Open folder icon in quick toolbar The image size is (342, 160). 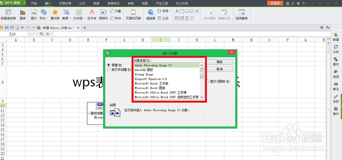(1, 27)
